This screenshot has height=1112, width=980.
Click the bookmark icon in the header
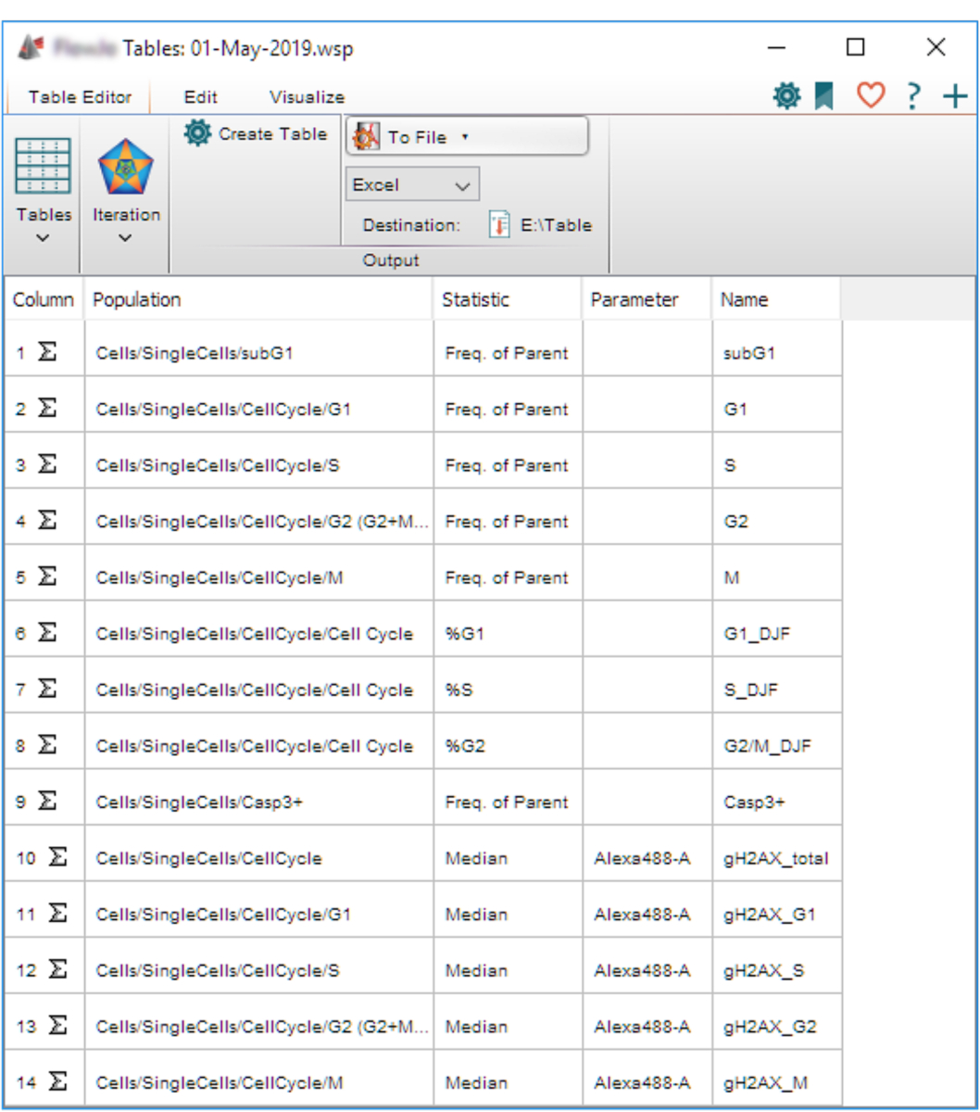[x=823, y=95]
